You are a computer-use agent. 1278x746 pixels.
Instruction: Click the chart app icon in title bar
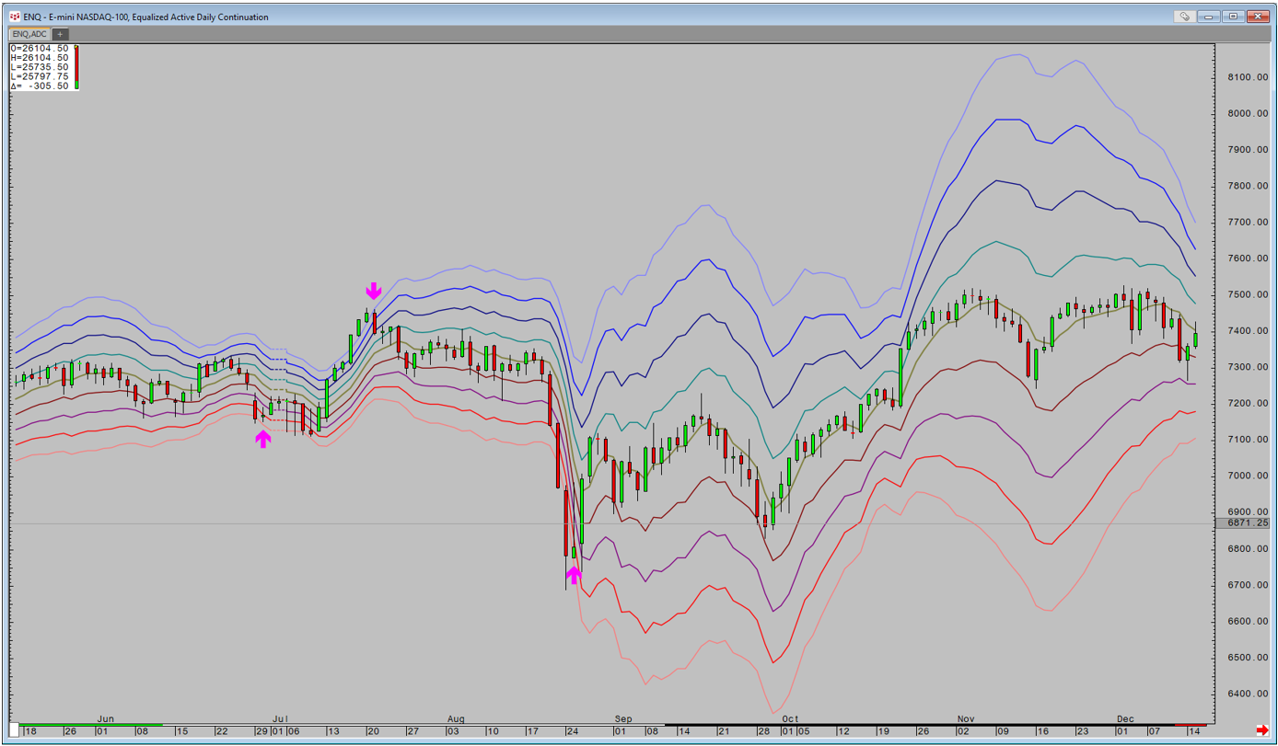pyautogui.click(x=14, y=17)
